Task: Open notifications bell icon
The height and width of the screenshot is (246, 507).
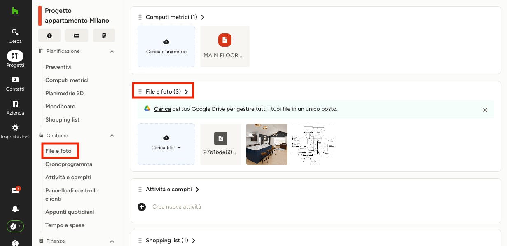Action: [15, 209]
